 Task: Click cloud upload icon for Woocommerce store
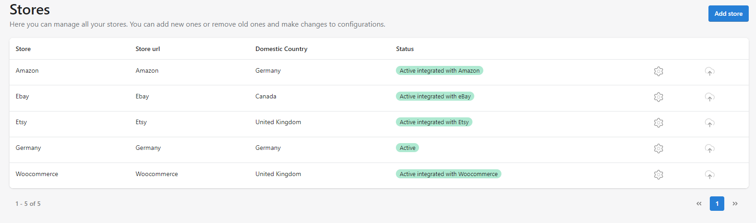pos(710,175)
